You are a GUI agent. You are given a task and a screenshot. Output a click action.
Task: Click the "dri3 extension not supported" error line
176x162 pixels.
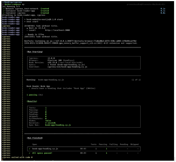click(x=81, y=43)
